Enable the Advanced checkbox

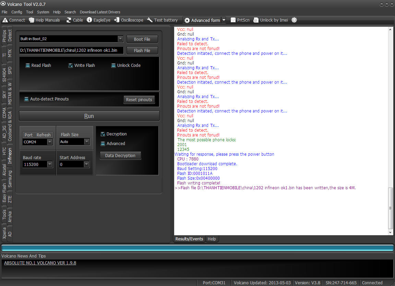point(103,144)
